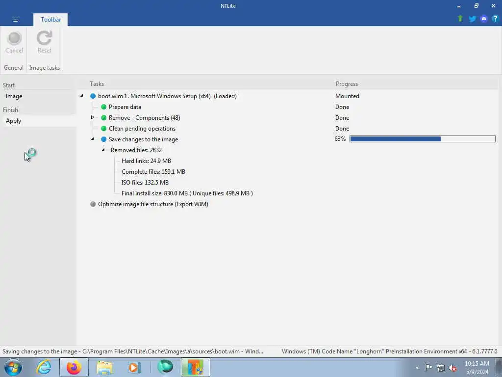Open the Twitter link icon

pos(472,19)
